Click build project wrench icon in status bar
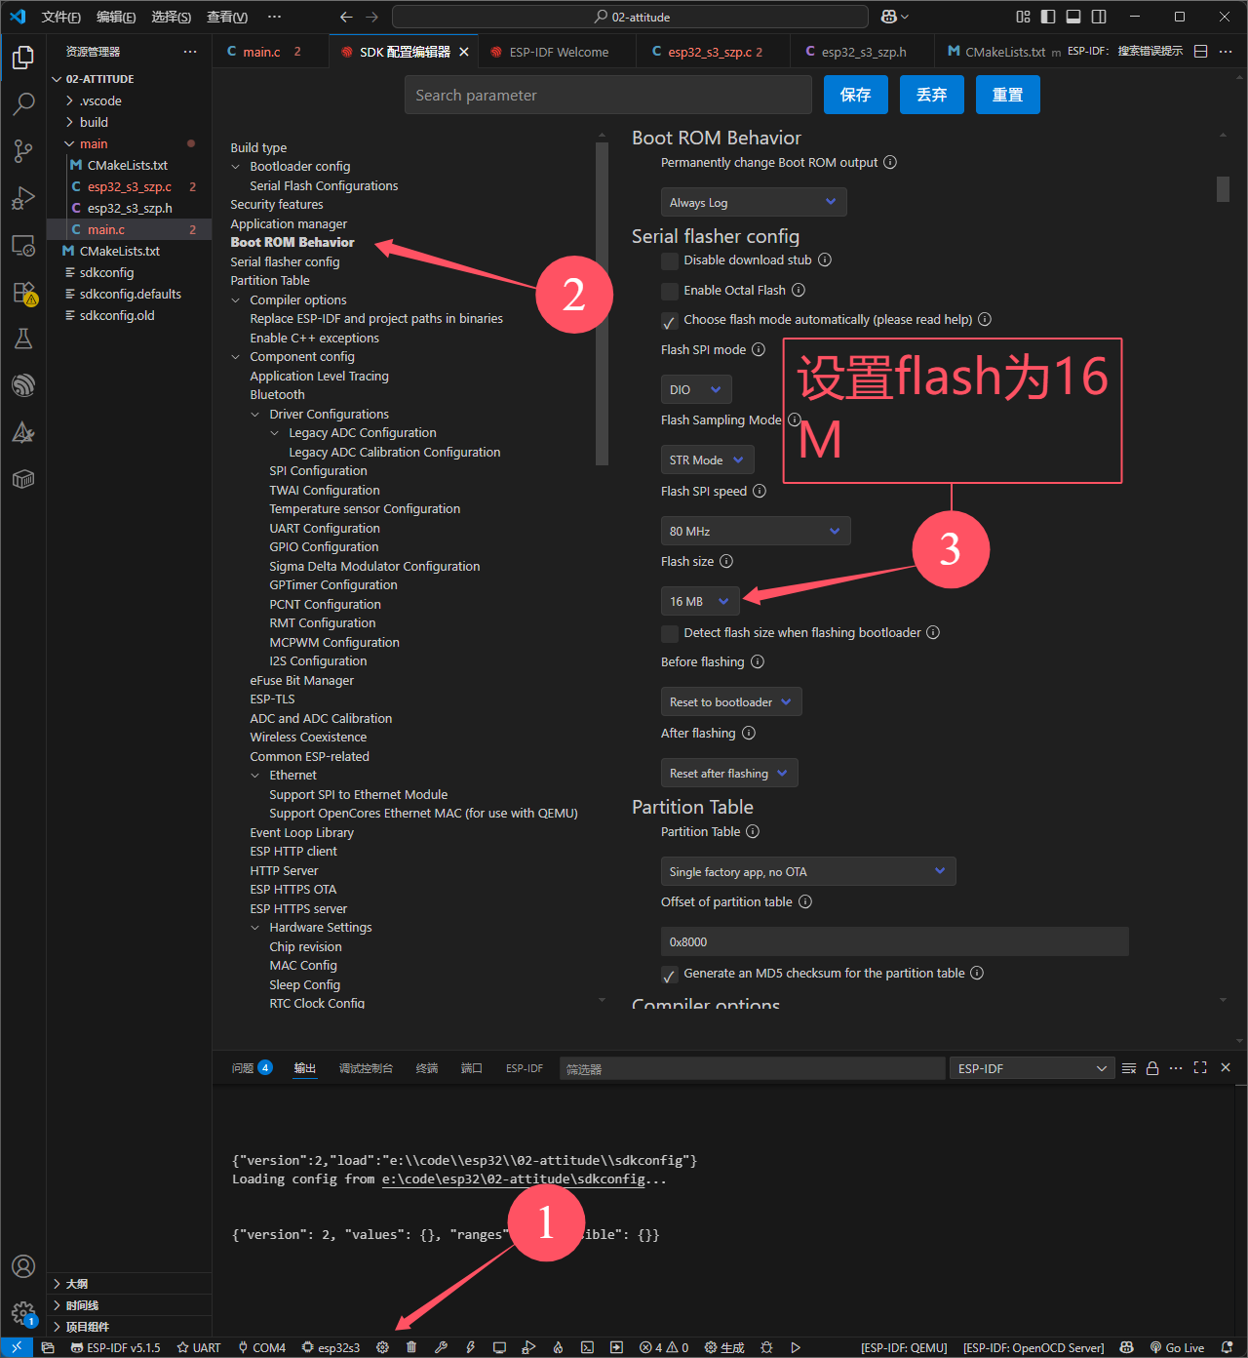Image resolution: width=1248 pixels, height=1358 pixels. [441, 1347]
